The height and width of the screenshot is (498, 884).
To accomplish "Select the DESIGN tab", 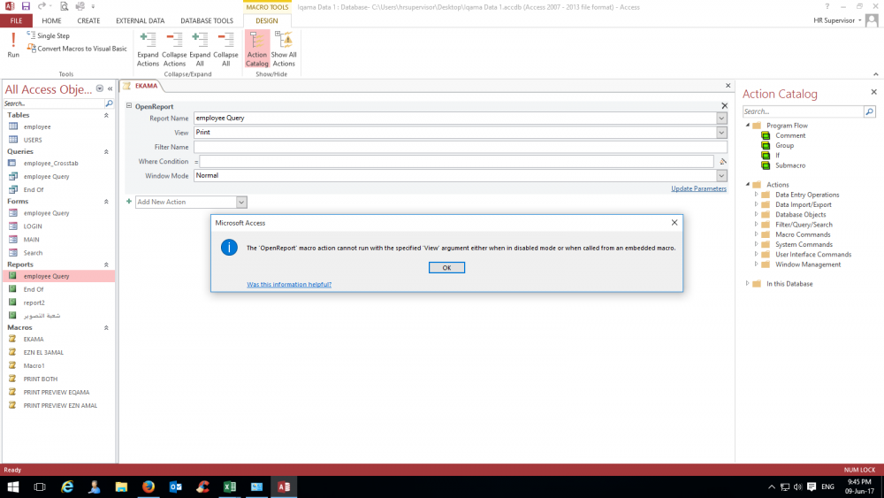I will point(267,20).
